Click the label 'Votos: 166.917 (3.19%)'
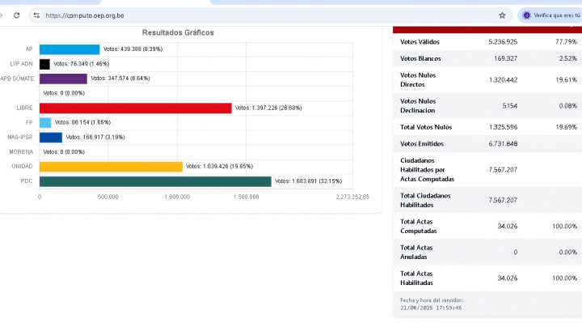The height and width of the screenshot is (323, 582). [95, 137]
